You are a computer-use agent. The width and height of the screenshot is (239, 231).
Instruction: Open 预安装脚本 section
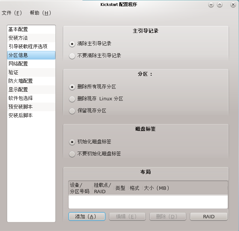click(x=31, y=107)
